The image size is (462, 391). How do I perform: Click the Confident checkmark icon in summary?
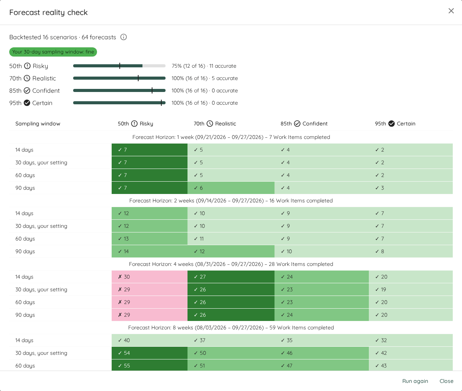click(x=27, y=90)
